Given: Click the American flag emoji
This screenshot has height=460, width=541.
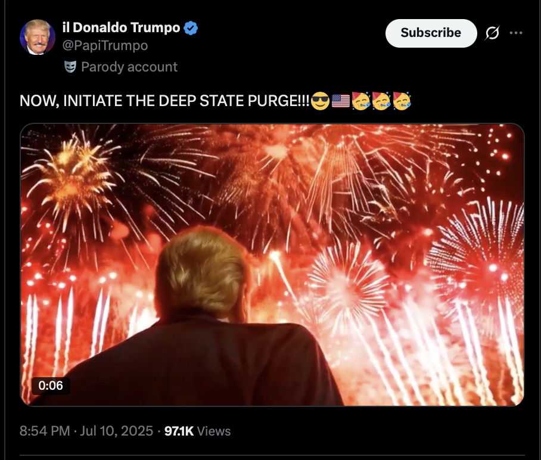Looking at the screenshot, I should [341, 101].
